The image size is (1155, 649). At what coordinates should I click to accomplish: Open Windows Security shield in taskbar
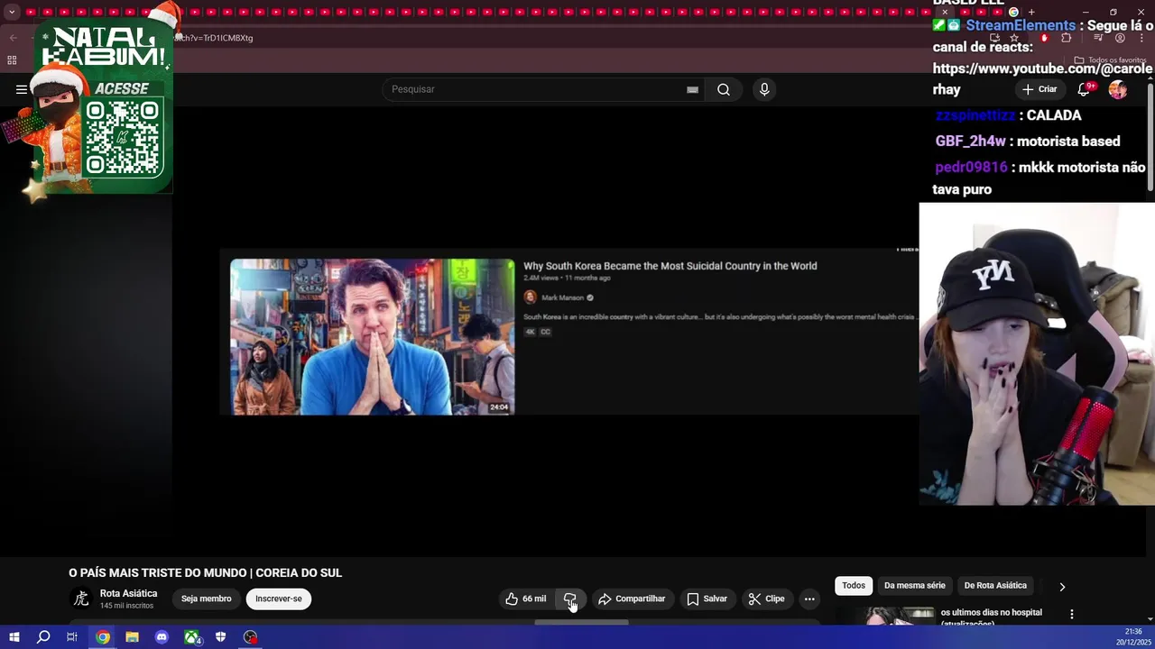coord(220,637)
